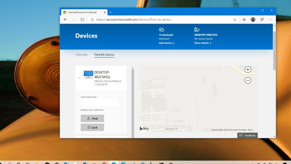Open the Terms link on the map

coord(250,130)
